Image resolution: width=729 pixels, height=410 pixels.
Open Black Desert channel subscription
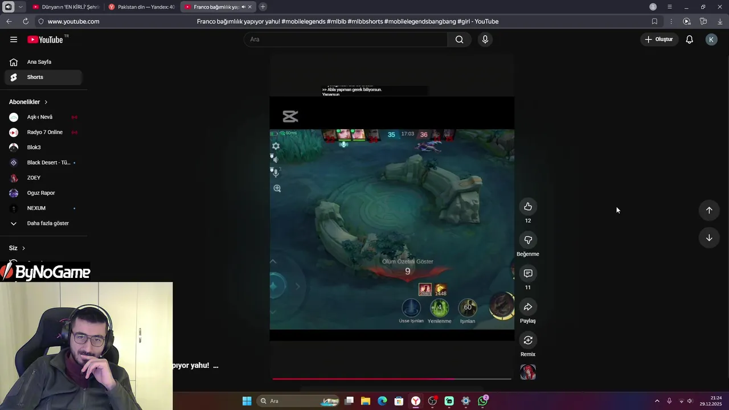click(x=43, y=162)
